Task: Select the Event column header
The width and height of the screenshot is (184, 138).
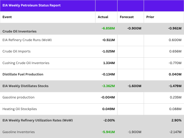Action: [7, 17]
